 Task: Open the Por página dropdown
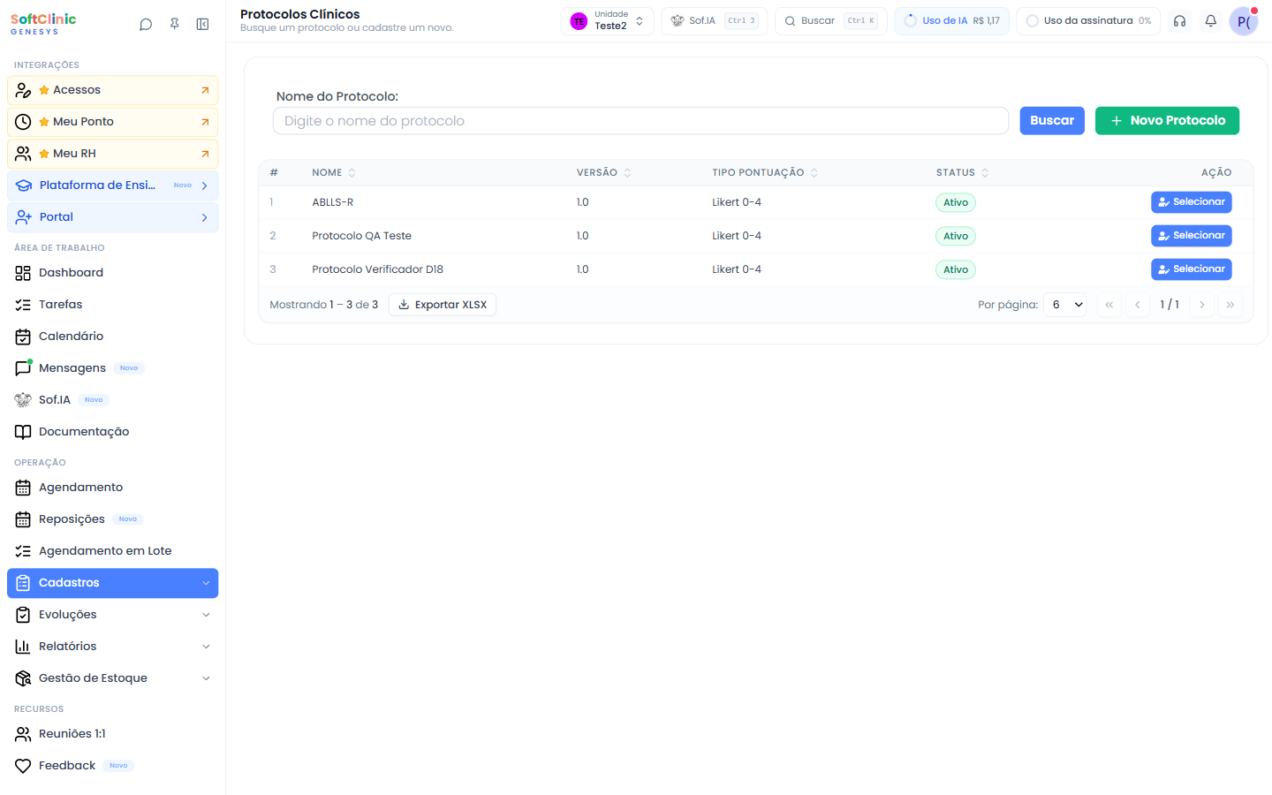click(1064, 305)
